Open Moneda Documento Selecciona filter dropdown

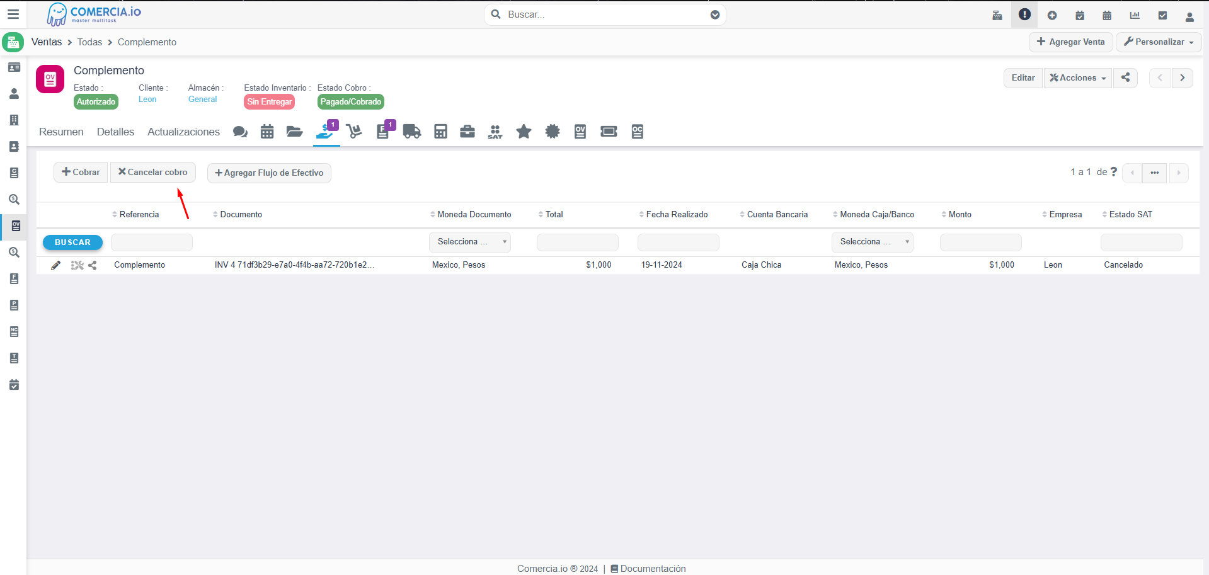coord(470,242)
